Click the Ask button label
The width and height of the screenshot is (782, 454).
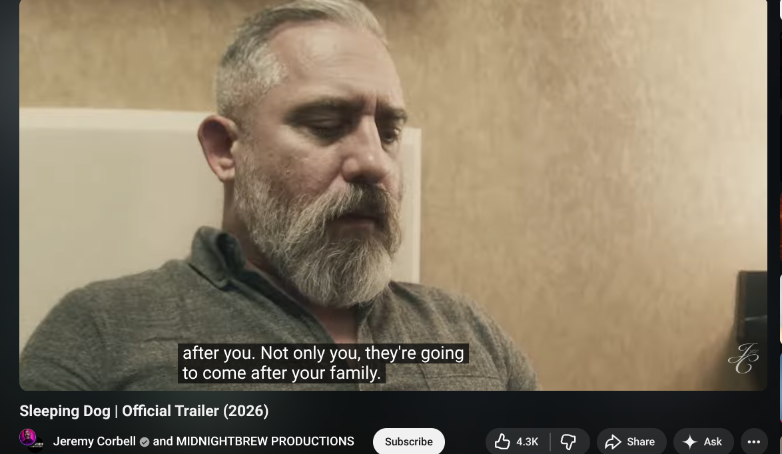click(713, 442)
